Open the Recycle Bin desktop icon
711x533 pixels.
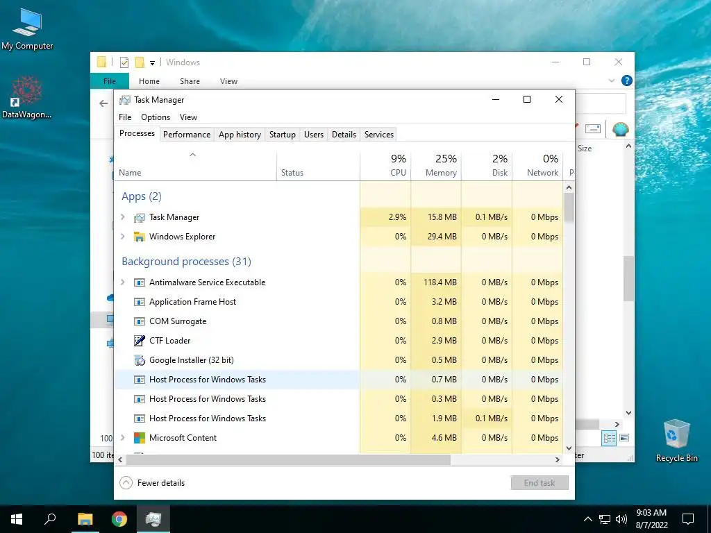point(676,441)
